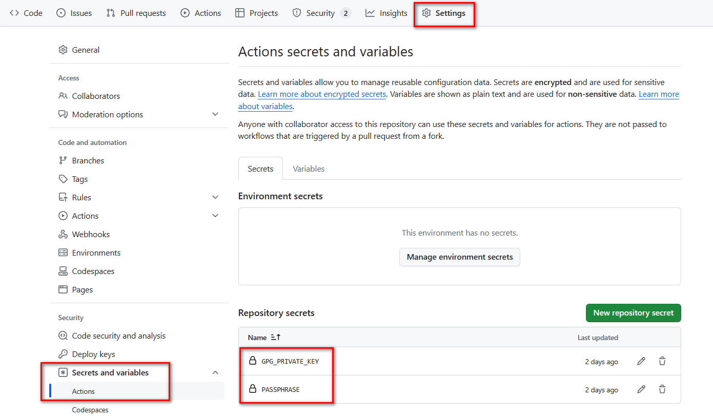Click the Code security scan icon
Screen dimensions: 713x420
[63, 335]
